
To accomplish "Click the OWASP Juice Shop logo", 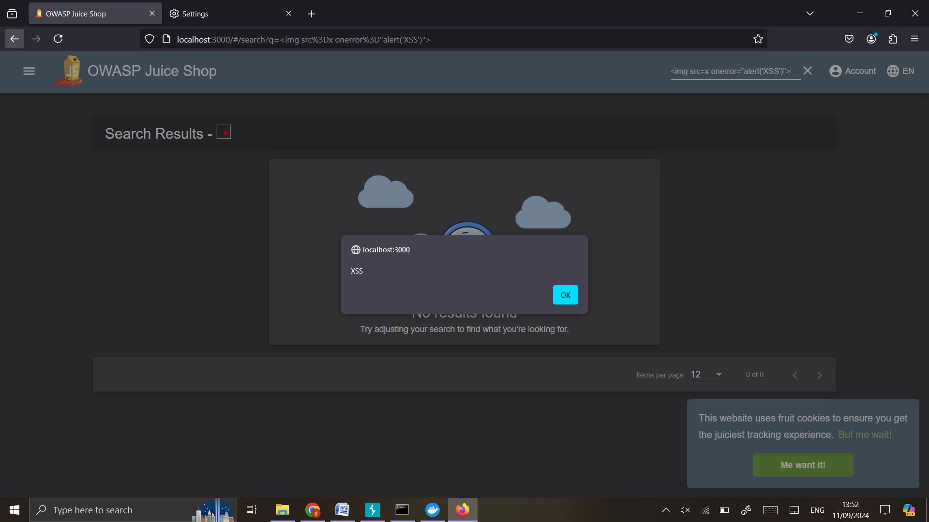I will point(69,71).
